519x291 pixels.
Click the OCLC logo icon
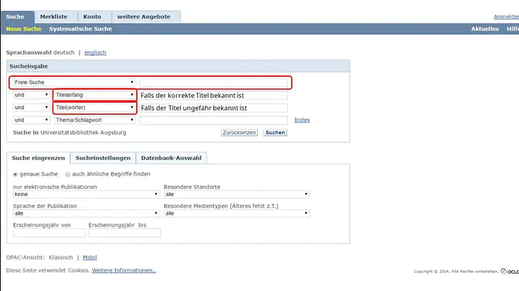tap(510, 271)
